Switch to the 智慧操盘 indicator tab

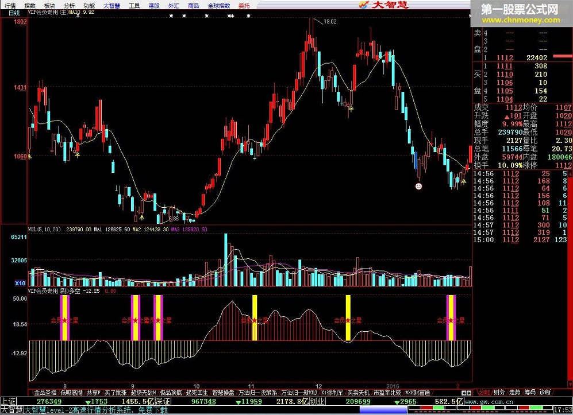point(223,393)
